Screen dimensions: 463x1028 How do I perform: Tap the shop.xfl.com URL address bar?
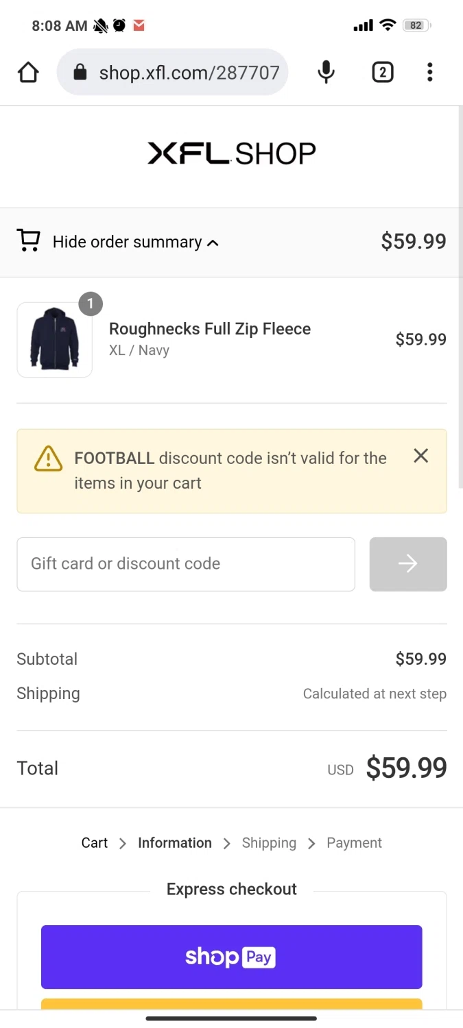tap(189, 72)
